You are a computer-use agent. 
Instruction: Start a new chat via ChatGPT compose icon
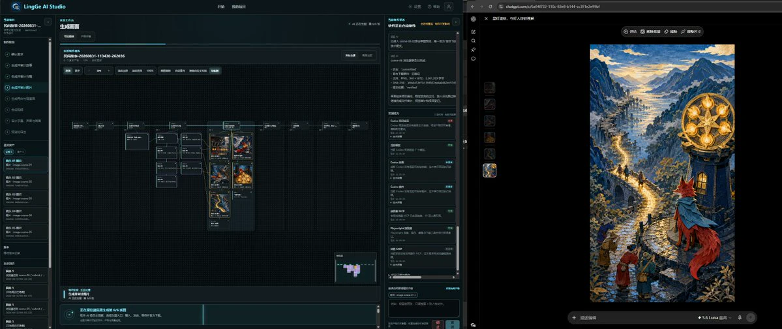point(474,31)
